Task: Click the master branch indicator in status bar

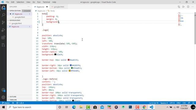Action: tap(6, 103)
